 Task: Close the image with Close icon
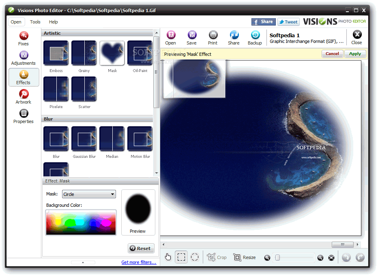[357, 37]
